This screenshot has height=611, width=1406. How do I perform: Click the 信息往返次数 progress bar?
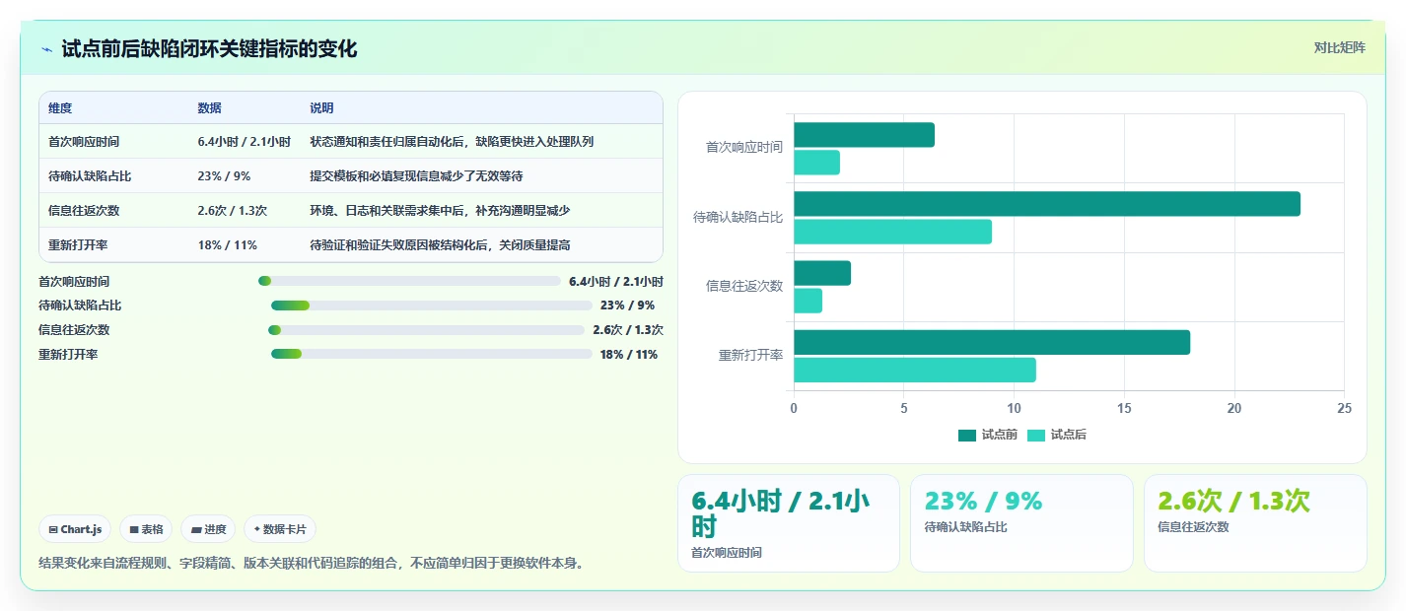pyautogui.click(x=426, y=330)
